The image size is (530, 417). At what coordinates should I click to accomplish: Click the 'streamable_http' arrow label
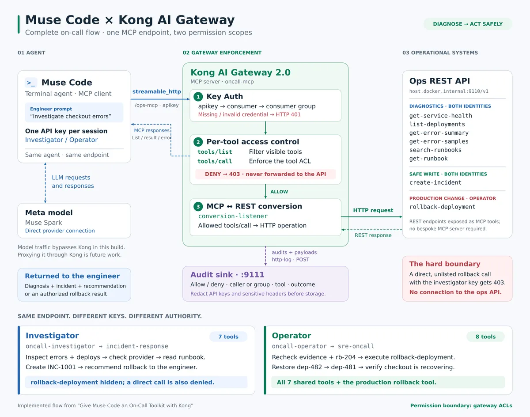click(x=157, y=91)
